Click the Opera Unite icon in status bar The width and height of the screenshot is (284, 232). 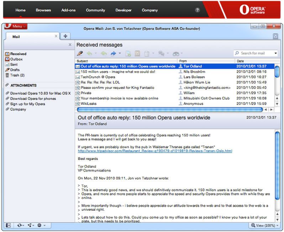tap(30, 225)
